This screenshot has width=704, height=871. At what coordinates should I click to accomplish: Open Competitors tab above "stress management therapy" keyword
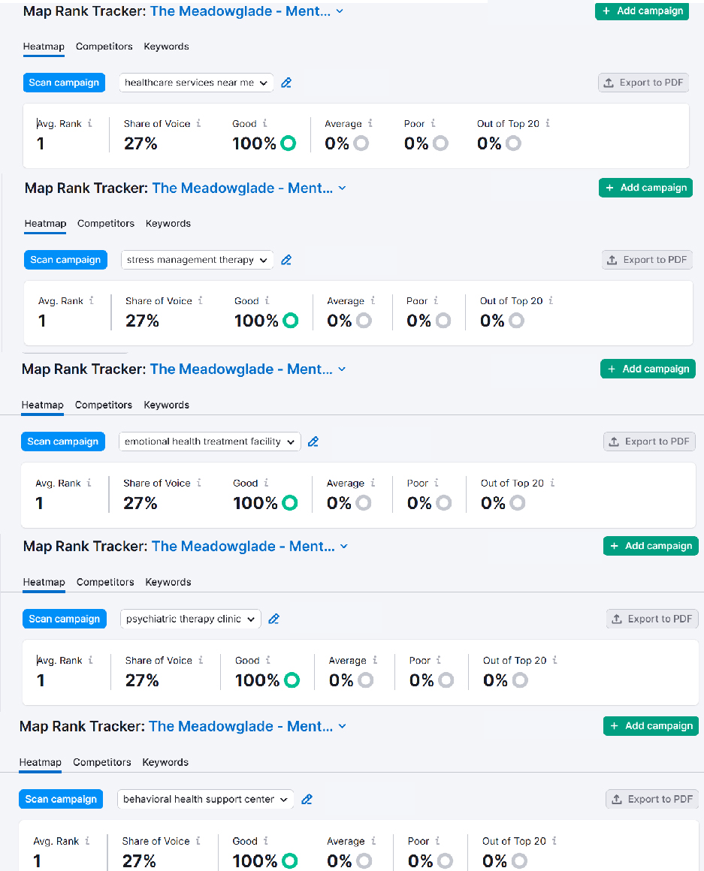pyautogui.click(x=106, y=223)
